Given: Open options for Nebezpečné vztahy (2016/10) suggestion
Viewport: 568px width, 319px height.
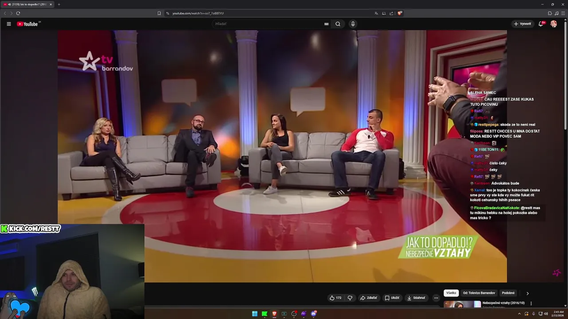Looking at the screenshot, I should tap(531, 303).
